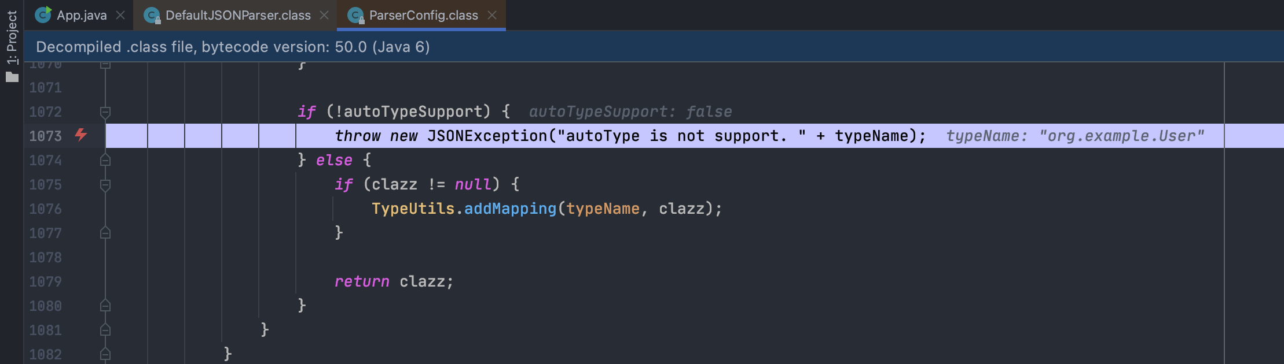Screen dimensions: 1284x364
Task: Switch to the DefaultJSONParser.class tab
Action: pos(238,15)
